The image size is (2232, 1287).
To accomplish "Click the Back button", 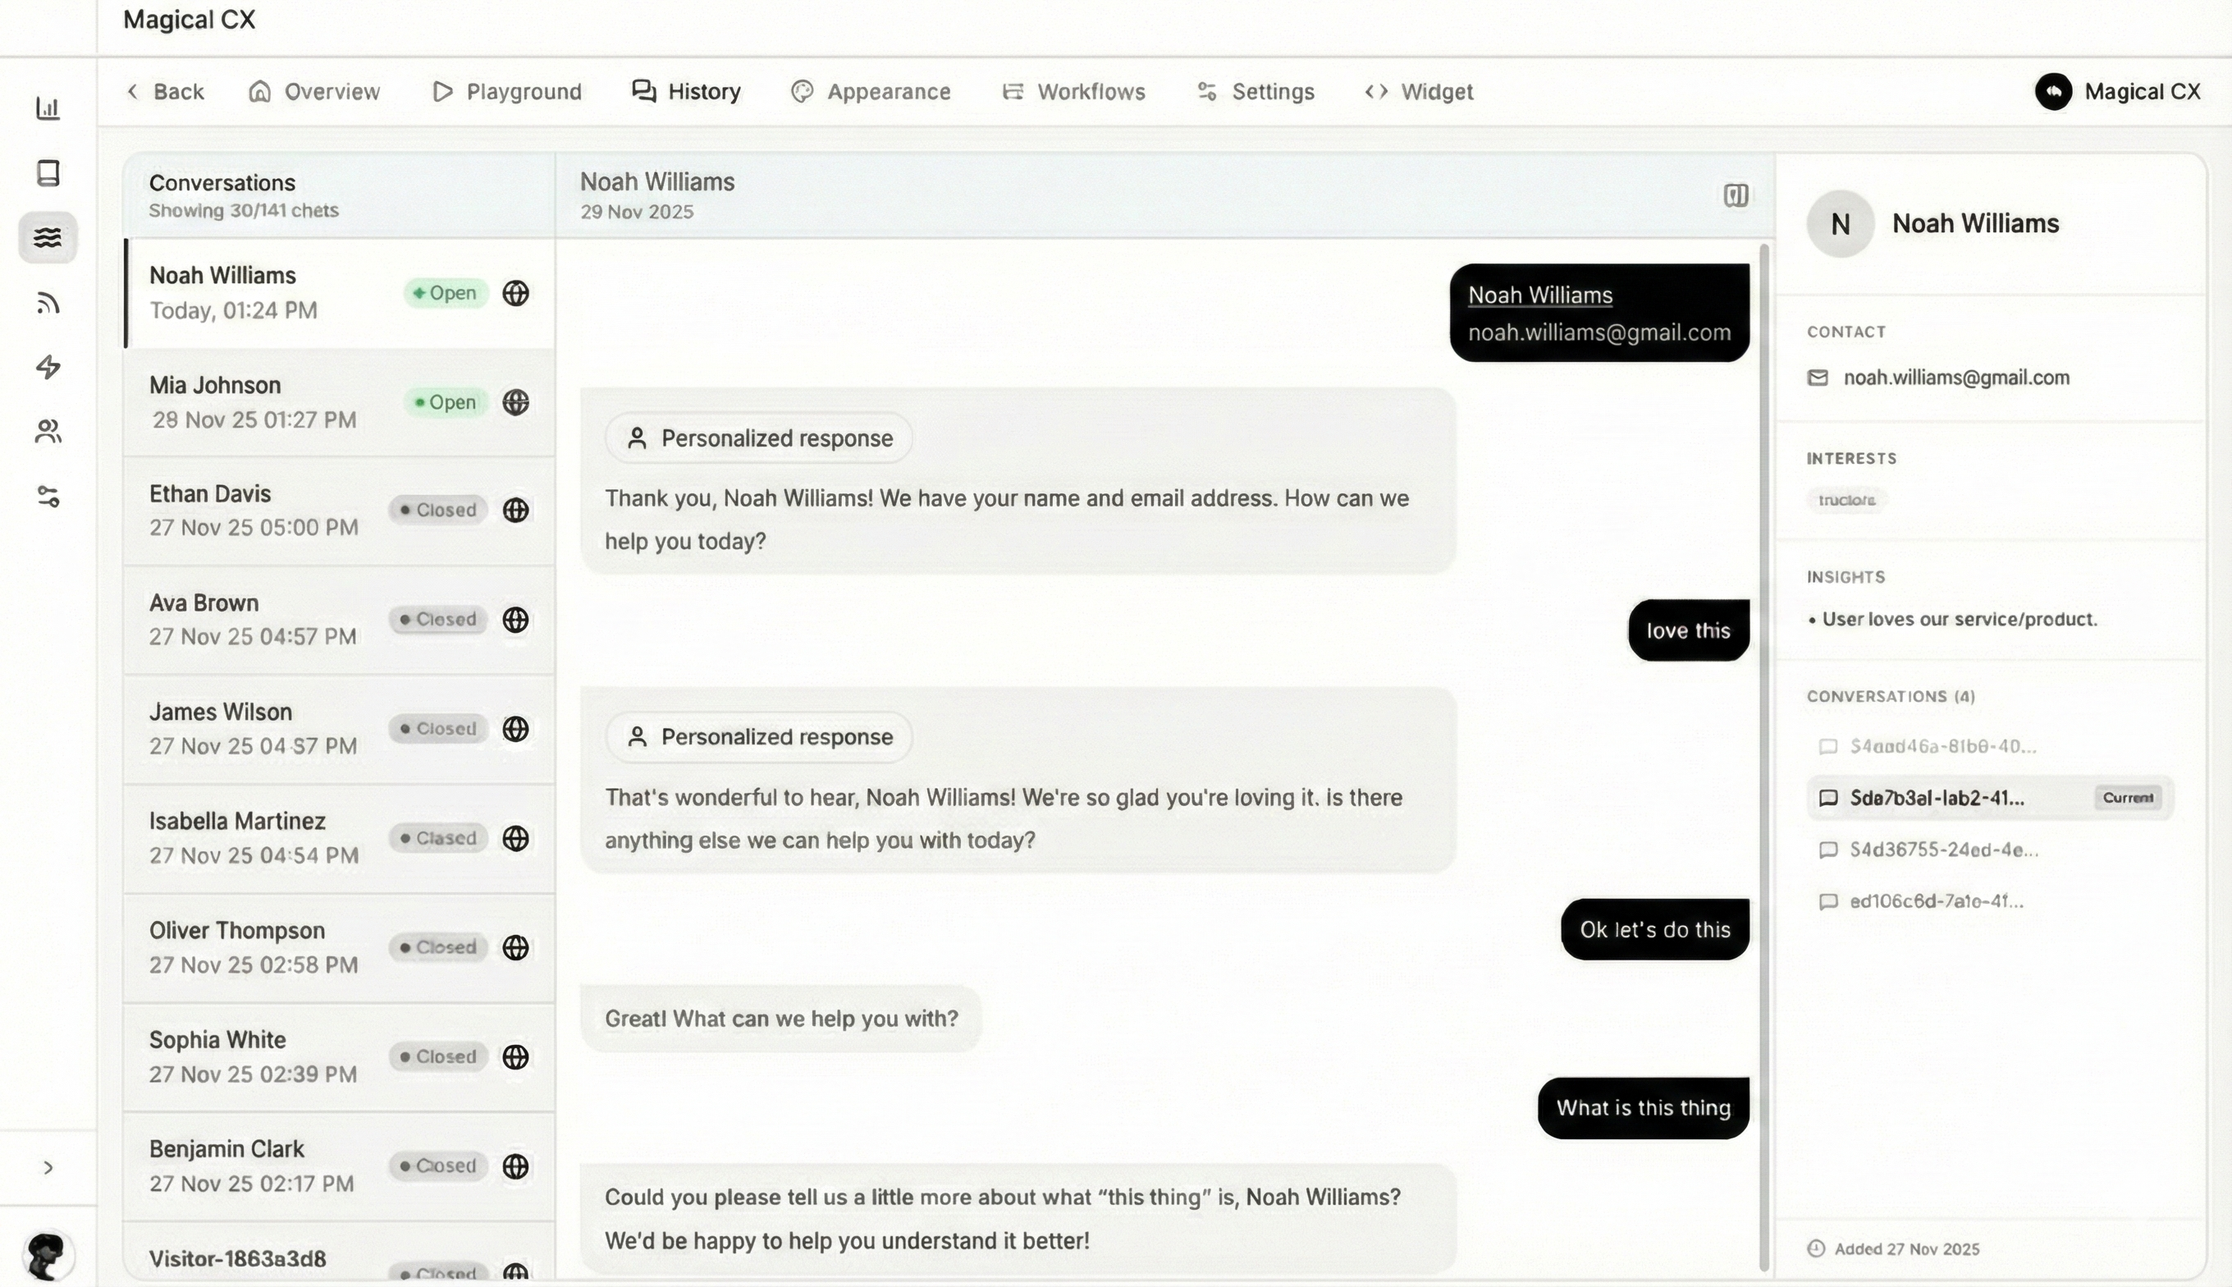I will coord(164,91).
